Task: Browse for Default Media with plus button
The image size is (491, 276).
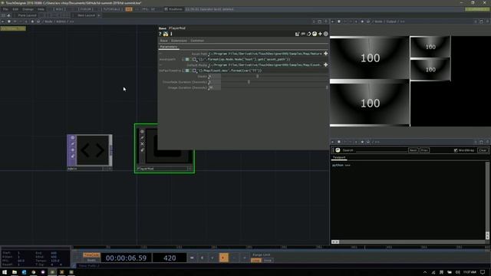Action: 325,64
